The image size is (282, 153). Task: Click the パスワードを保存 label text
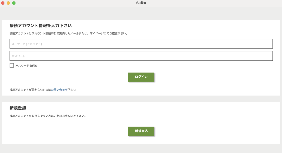click(x=26, y=66)
